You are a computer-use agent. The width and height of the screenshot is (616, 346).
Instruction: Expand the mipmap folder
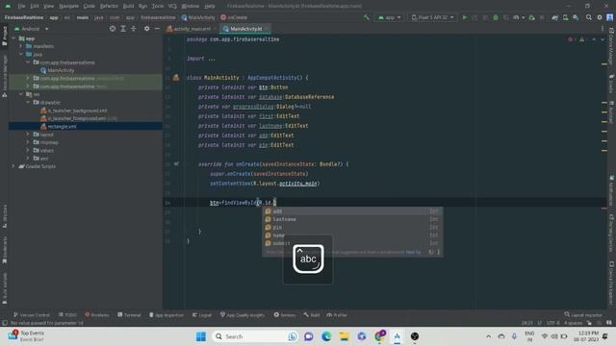pyautogui.click(x=28, y=142)
